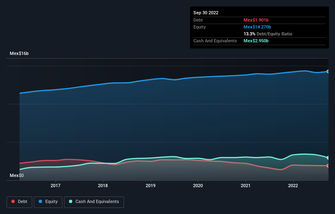This screenshot has height=214, width=335.
Task: Click the Cash And Equivalents tooltip label
Action: (215, 41)
